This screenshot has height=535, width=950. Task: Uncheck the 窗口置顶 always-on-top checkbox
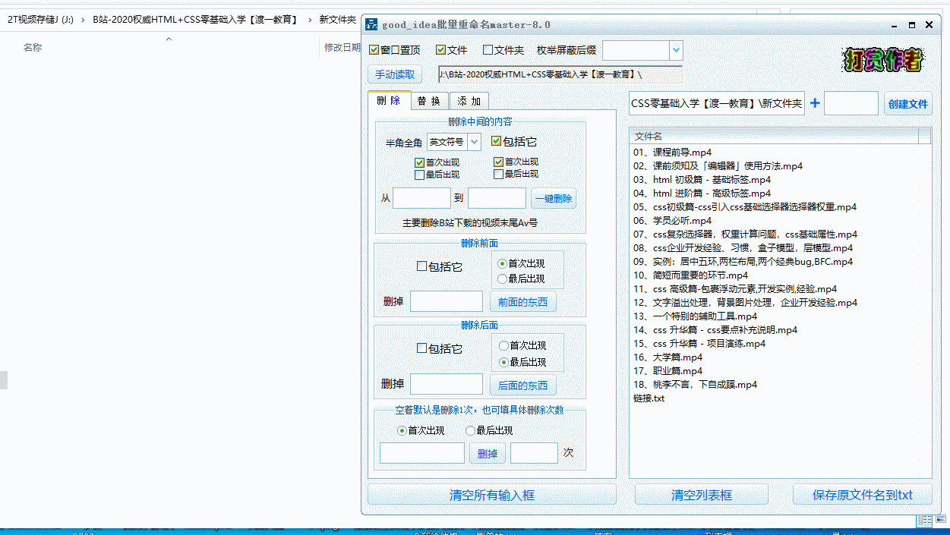[x=374, y=50]
